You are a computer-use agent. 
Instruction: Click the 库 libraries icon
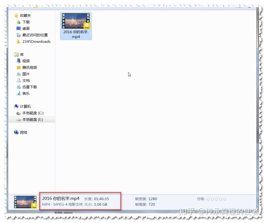[16, 55]
